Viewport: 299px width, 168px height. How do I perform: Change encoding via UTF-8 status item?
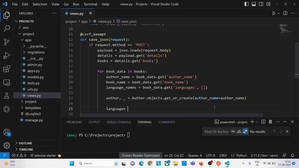(211, 155)
